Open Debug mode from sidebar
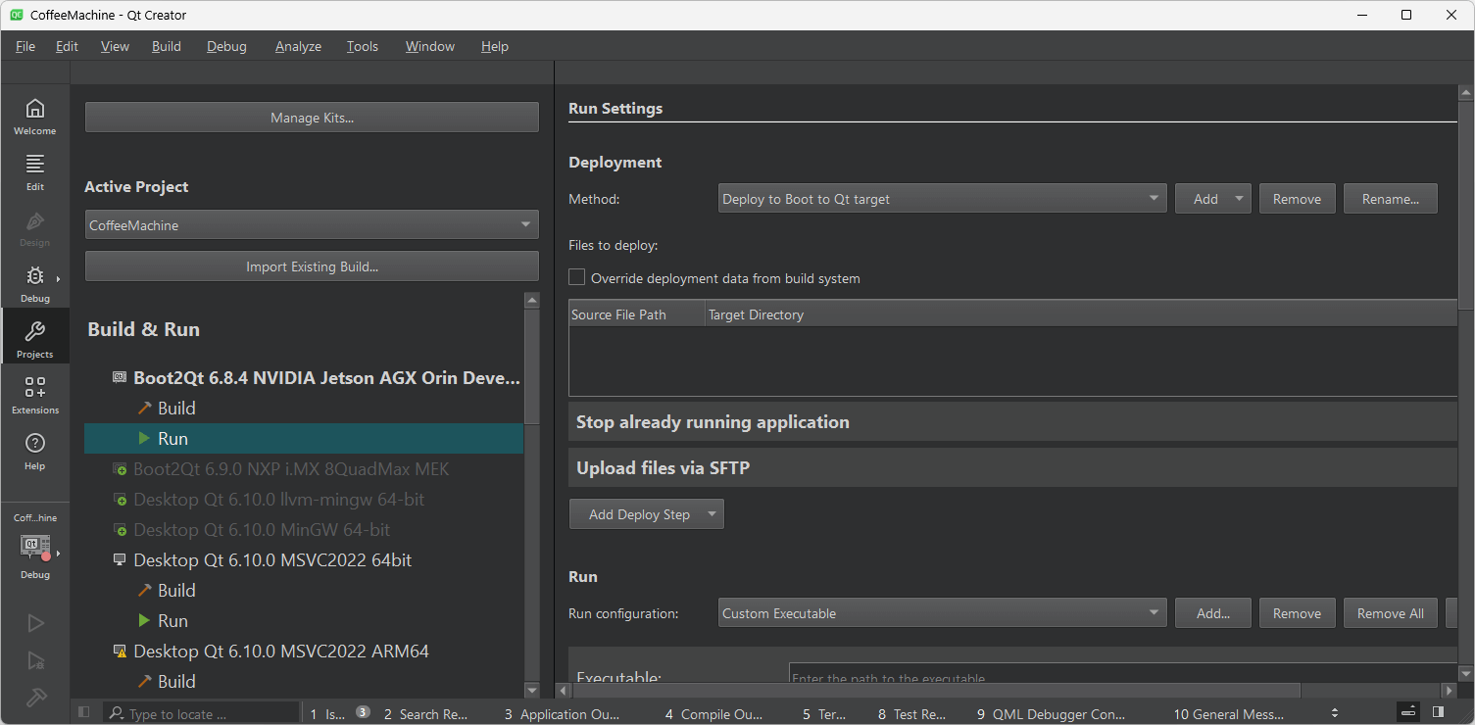 [34, 283]
